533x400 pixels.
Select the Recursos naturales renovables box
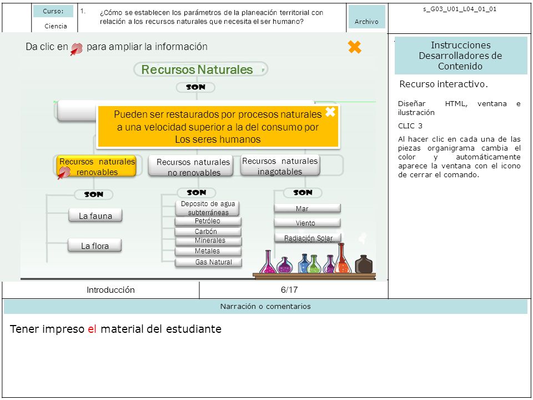(97, 166)
